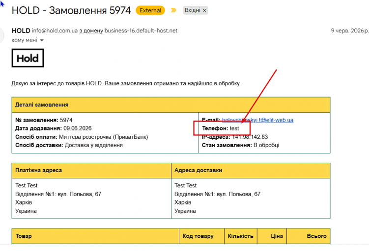Click the External badge
The height and width of the screenshot is (251, 369).
pos(150,10)
